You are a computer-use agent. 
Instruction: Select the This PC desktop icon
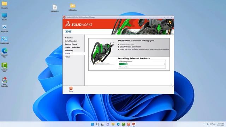click(4, 17)
